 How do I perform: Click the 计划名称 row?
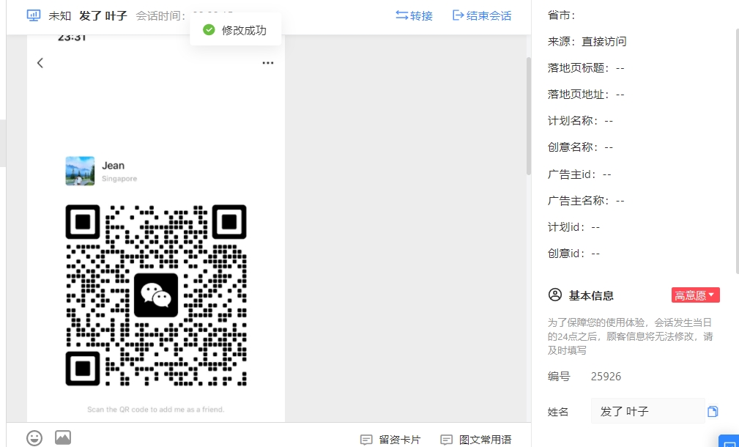(x=580, y=121)
